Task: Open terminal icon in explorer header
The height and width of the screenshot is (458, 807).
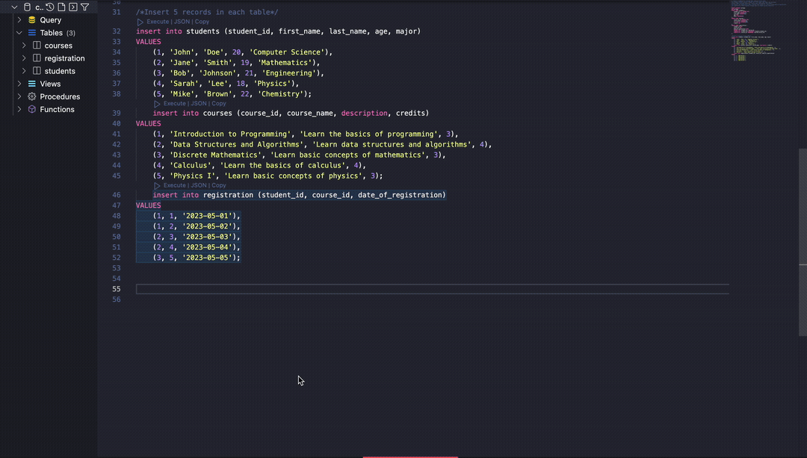Action: 73,7
